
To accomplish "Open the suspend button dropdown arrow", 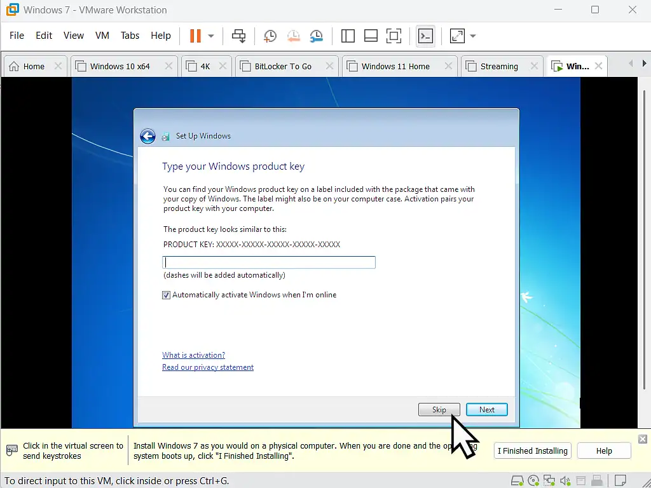I will click(x=210, y=36).
